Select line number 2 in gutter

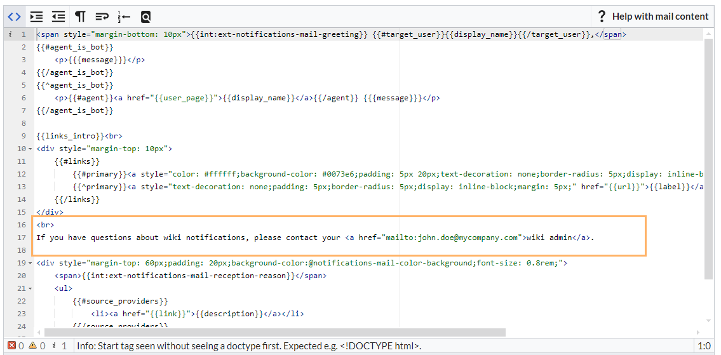tap(24, 48)
